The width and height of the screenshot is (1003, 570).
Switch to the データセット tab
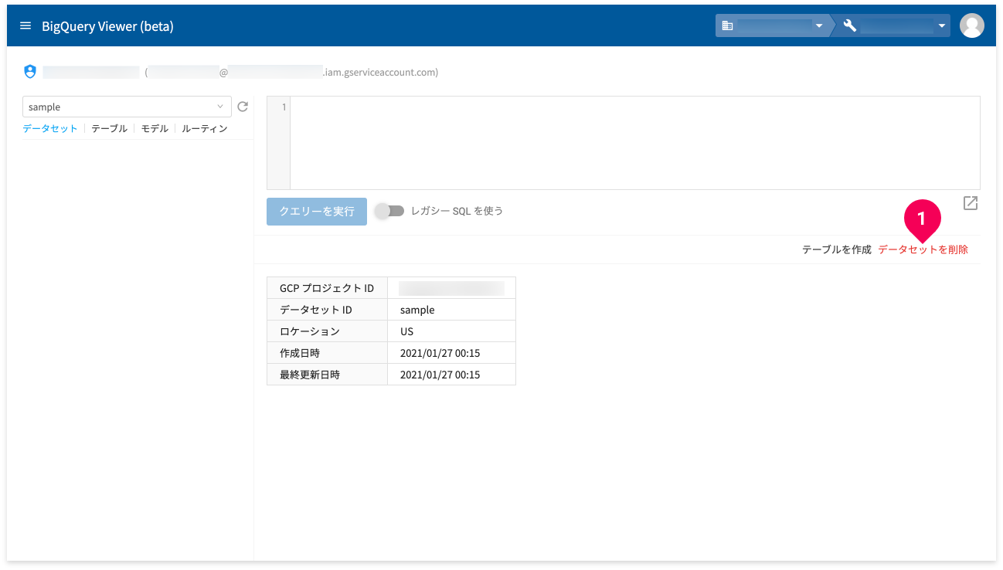50,128
